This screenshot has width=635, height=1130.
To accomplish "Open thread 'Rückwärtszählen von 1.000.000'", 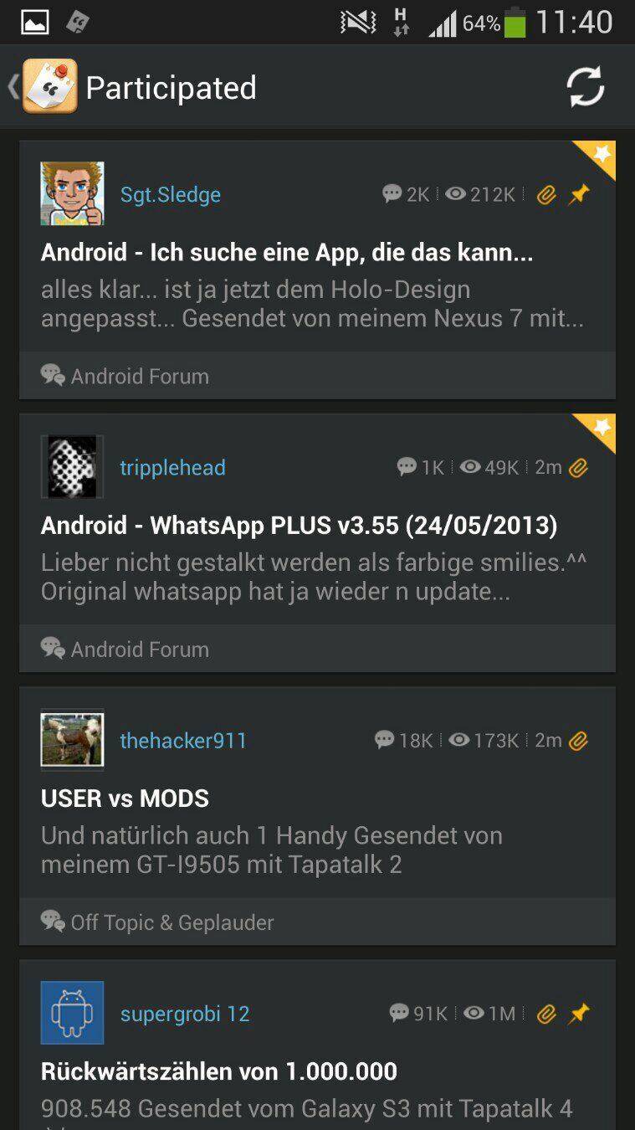I will (x=219, y=1071).
